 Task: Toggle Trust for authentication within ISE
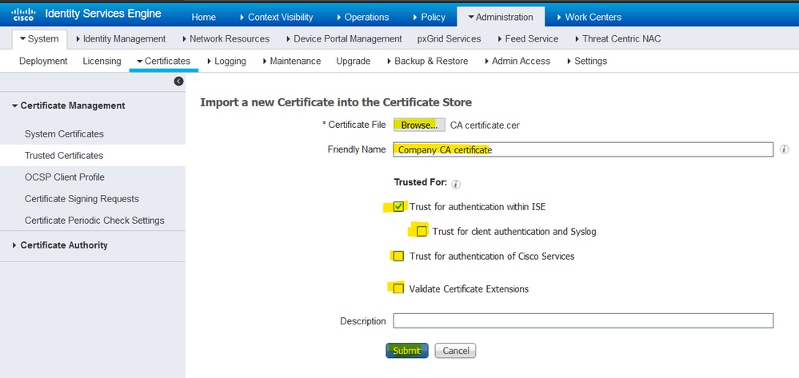[398, 207]
